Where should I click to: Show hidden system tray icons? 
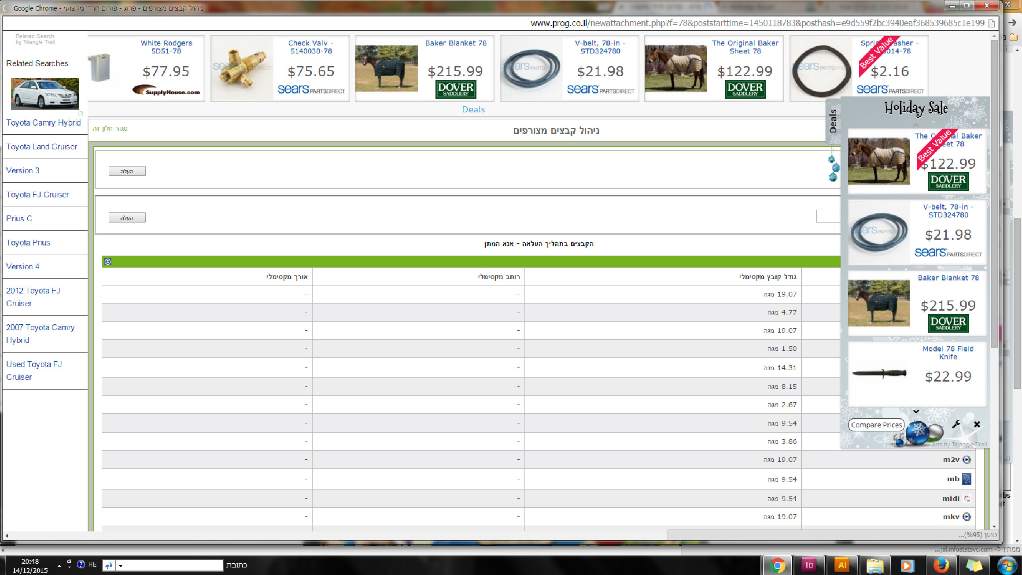click(59, 565)
